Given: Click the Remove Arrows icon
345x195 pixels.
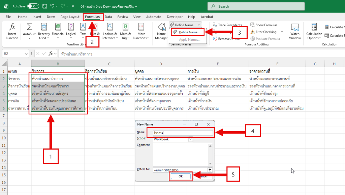Looking at the screenshot, I should 215,39.
